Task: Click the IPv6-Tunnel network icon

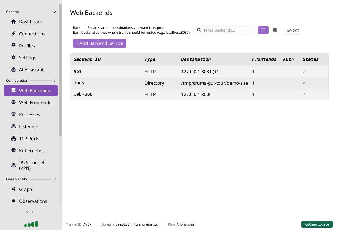Action: tap(13, 165)
